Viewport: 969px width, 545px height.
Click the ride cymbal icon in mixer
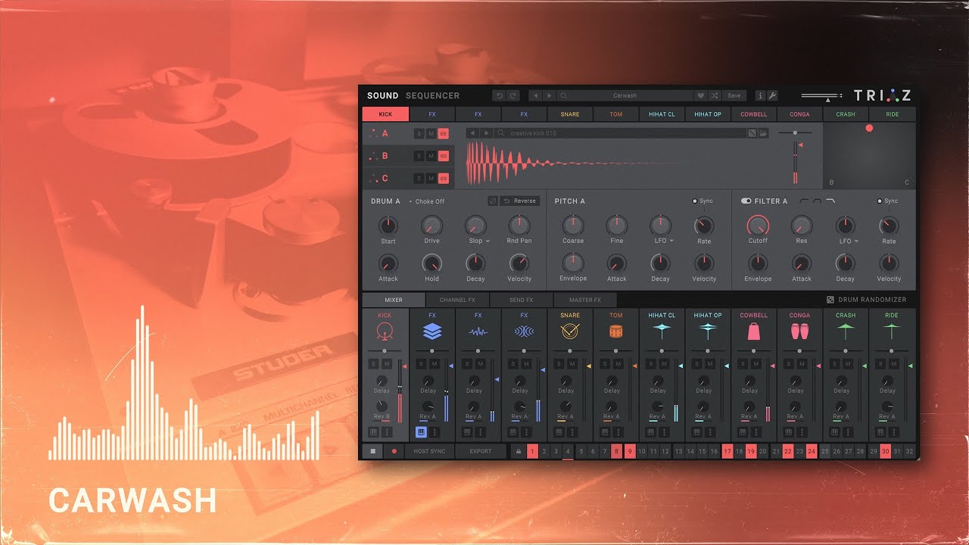[892, 331]
